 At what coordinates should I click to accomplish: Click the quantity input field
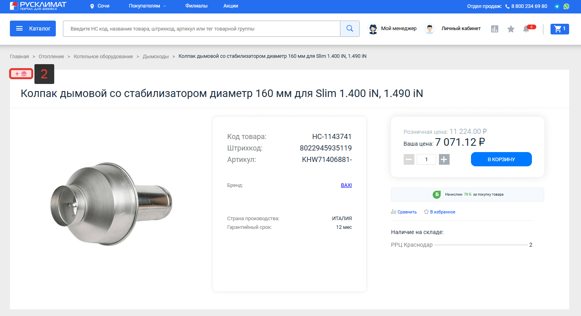426,159
